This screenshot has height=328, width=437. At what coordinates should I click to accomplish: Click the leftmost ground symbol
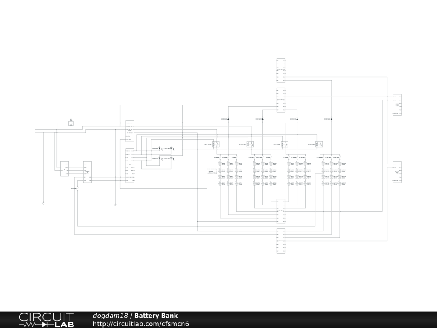click(x=43, y=203)
